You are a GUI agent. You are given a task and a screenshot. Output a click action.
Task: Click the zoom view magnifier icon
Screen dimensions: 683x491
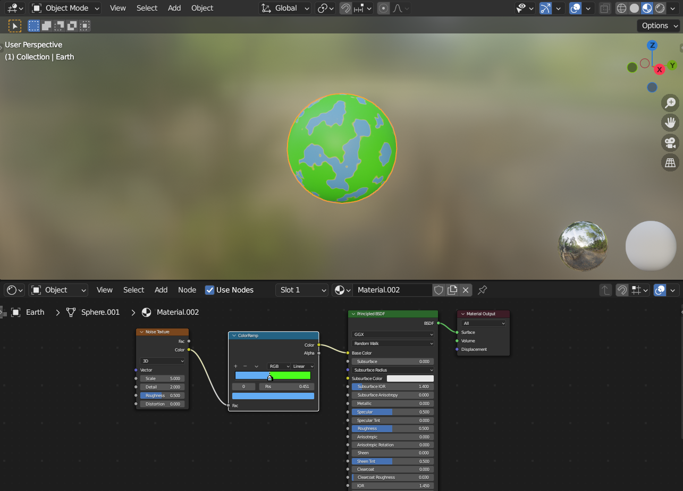coord(670,102)
